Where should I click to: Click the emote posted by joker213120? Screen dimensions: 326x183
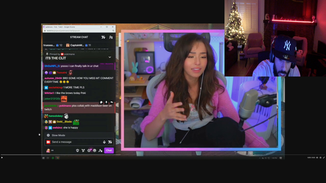(x=64, y=99)
